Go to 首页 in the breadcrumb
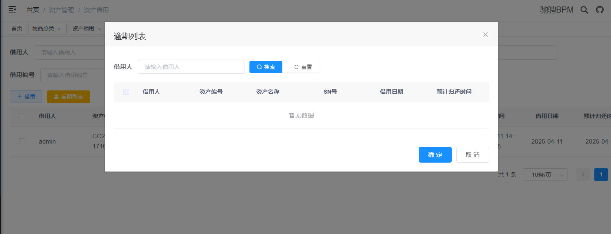The width and height of the screenshot is (611, 234). pos(33,10)
